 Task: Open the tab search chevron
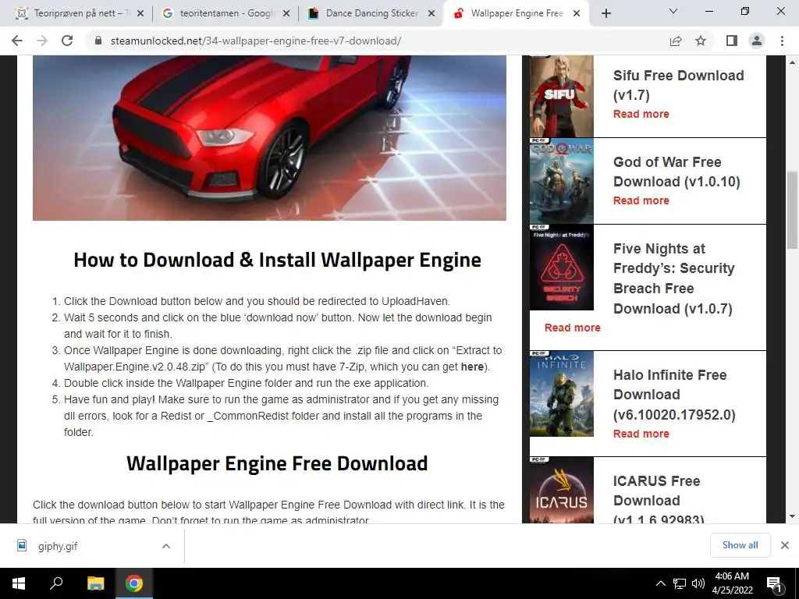pos(673,11)
